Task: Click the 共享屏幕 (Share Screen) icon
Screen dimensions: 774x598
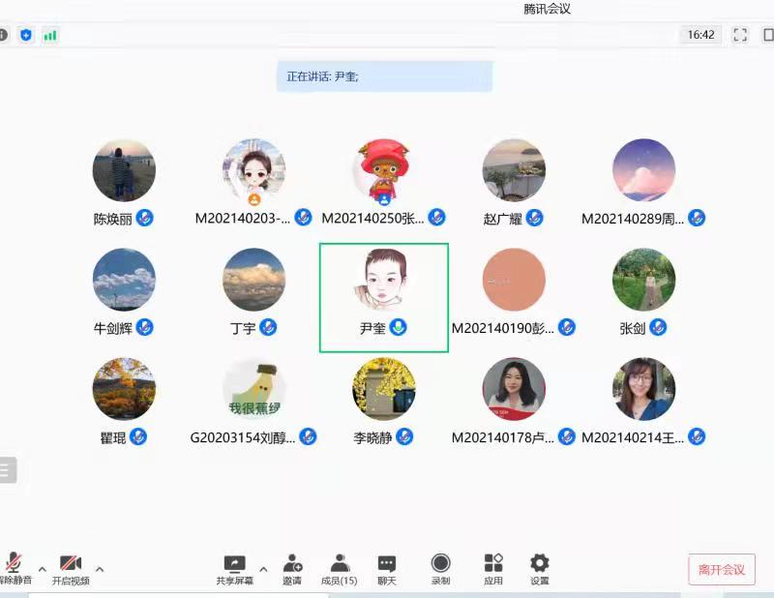Action: pyautogui.click(x=234, y=564)
